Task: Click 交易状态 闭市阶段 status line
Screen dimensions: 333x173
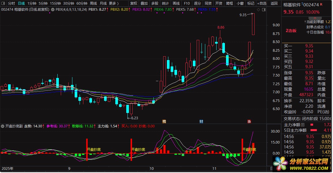Action: tap(308, 119)
